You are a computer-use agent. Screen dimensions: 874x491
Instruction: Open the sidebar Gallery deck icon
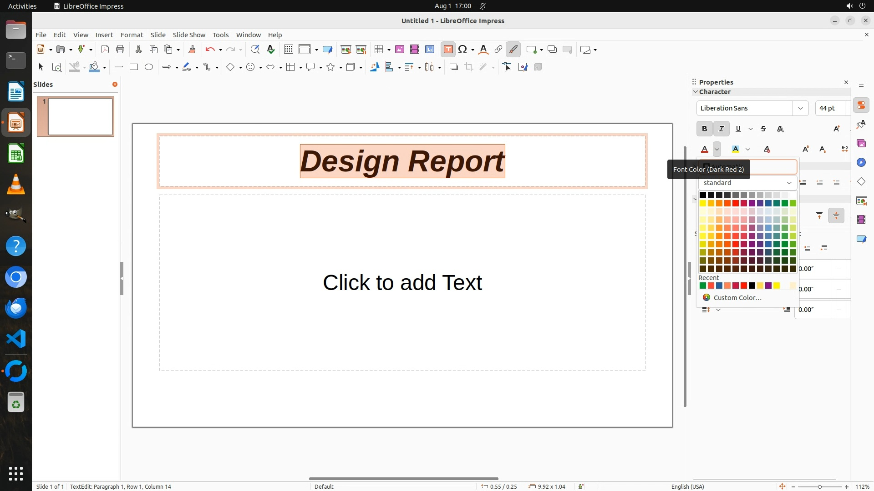click(861, 144)
